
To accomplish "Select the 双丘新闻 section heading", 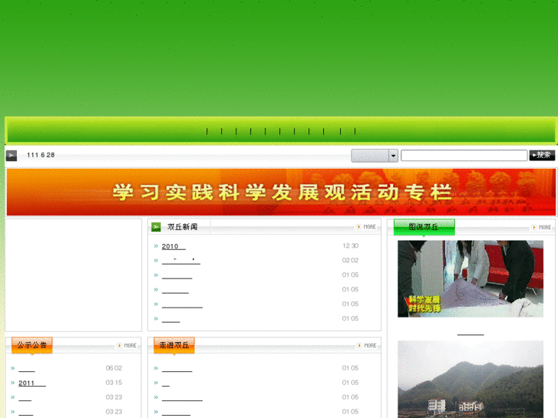I will coord(182,227).
